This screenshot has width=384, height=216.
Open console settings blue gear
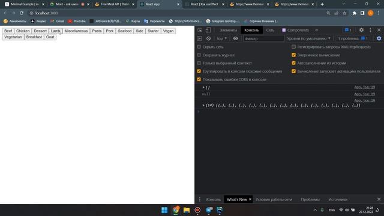tap(379, 38)
